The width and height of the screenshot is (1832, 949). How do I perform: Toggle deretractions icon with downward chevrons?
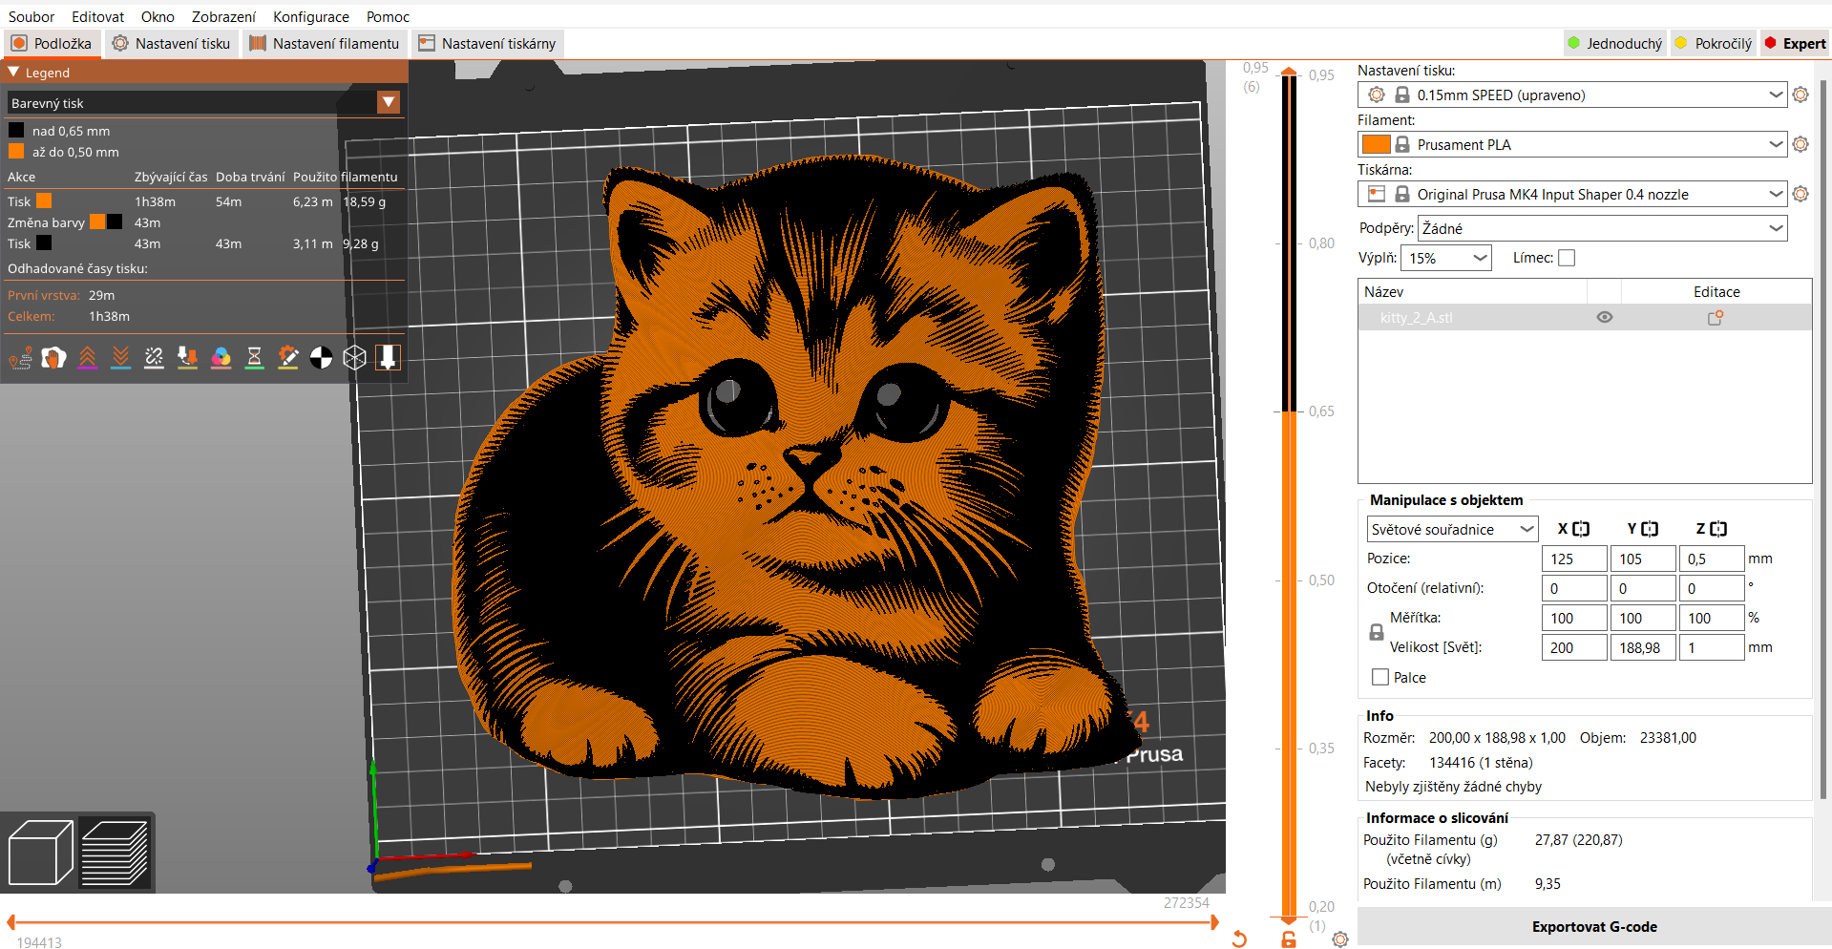120,358
